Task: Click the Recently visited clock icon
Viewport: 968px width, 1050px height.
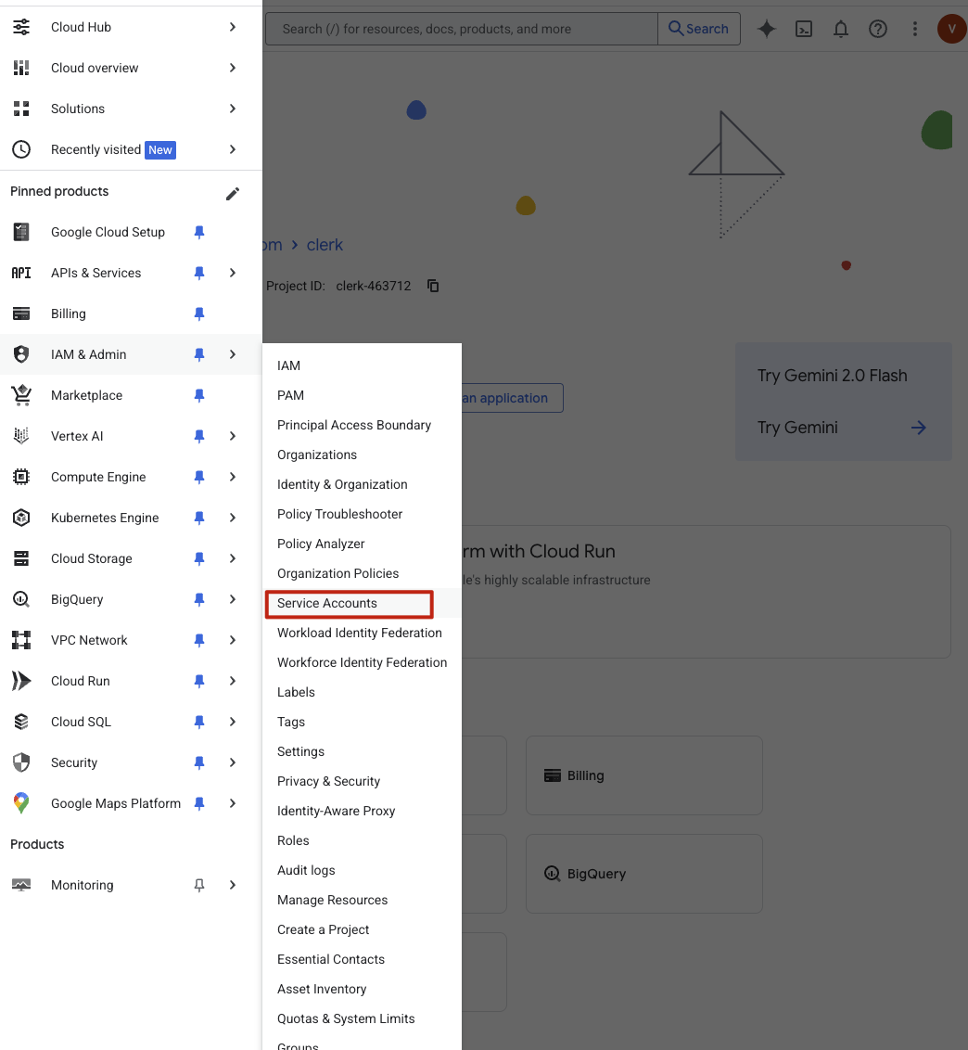Action: point(21,149)
